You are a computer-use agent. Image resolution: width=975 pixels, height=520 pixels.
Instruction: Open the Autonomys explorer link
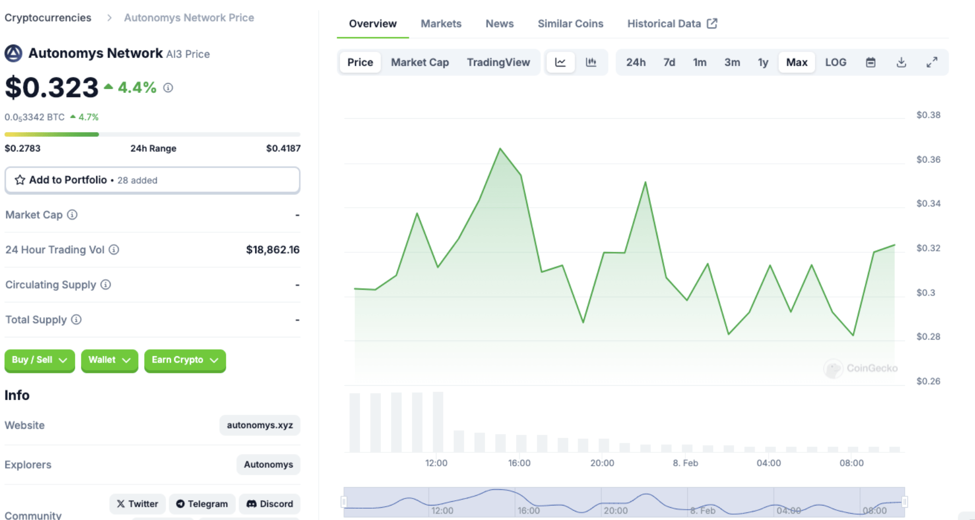pyautogui.click(x=268, y=465)
